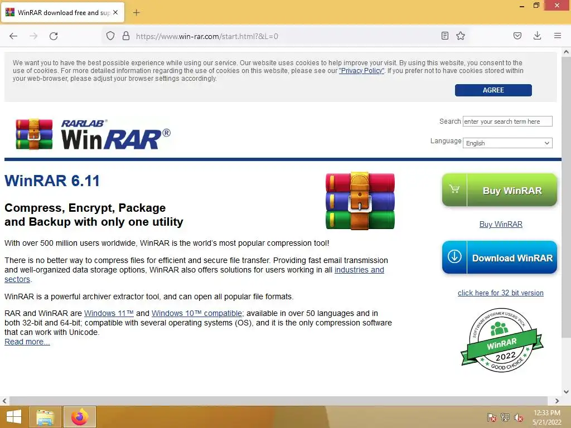Toggle reader view icon in address bar
Image resolution: width=571 pixels, height=428 pixels.
point(444,36)
